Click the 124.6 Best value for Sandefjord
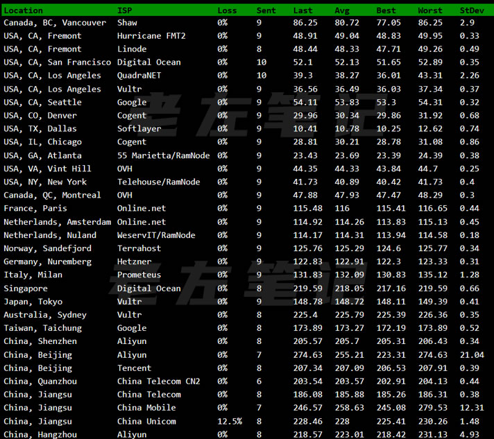The height and width of the screenshot is (439, 494). coord(389,248)
